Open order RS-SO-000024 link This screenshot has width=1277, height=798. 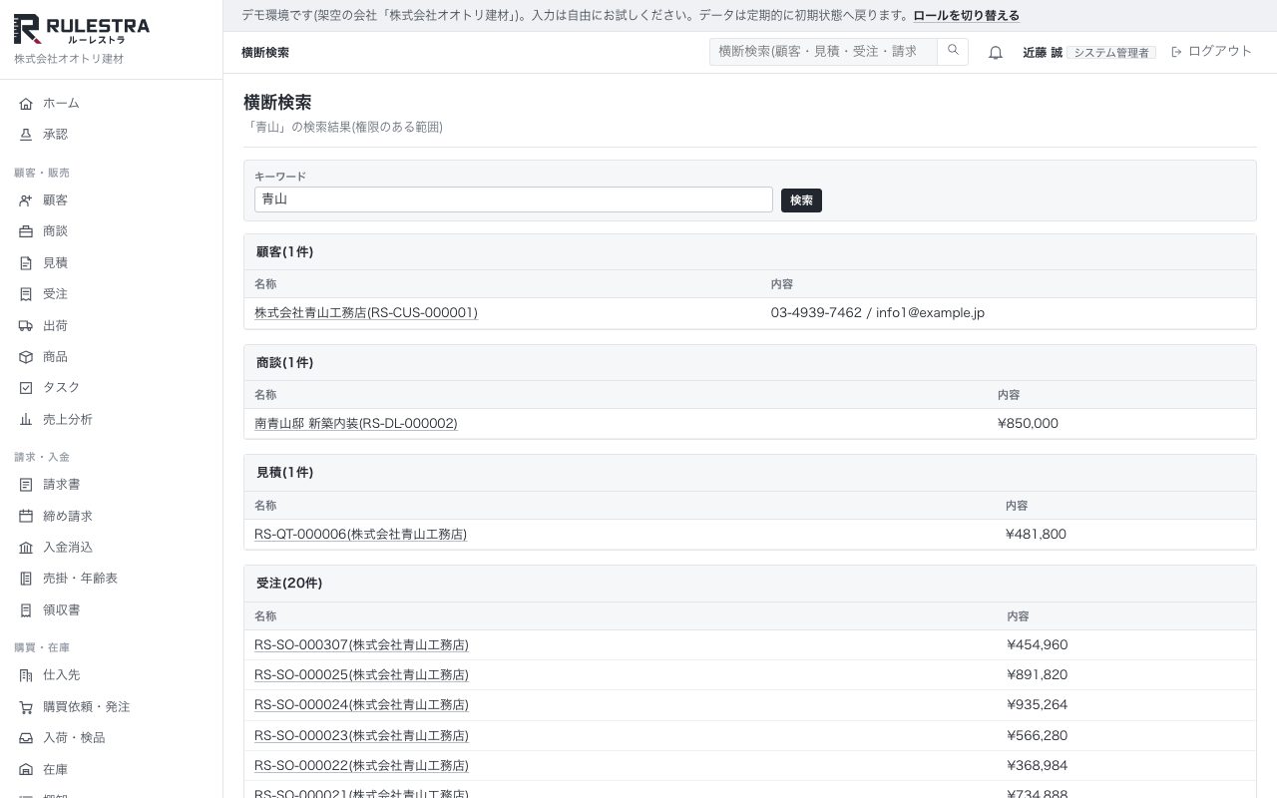tap(361, 705)
